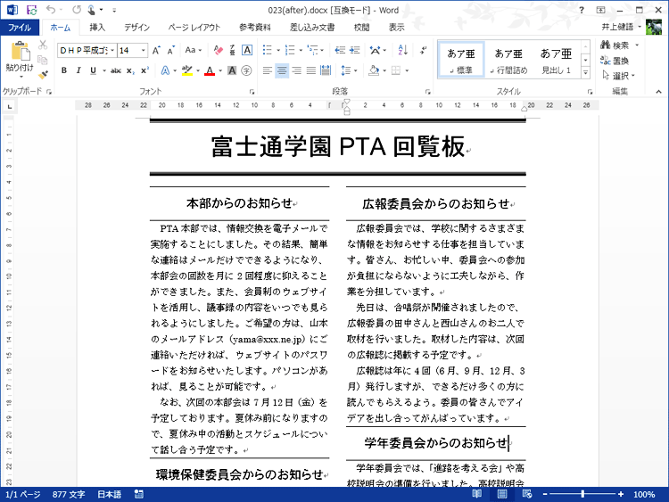Click the Save icon in quick access toolbar

coord(32,10)
